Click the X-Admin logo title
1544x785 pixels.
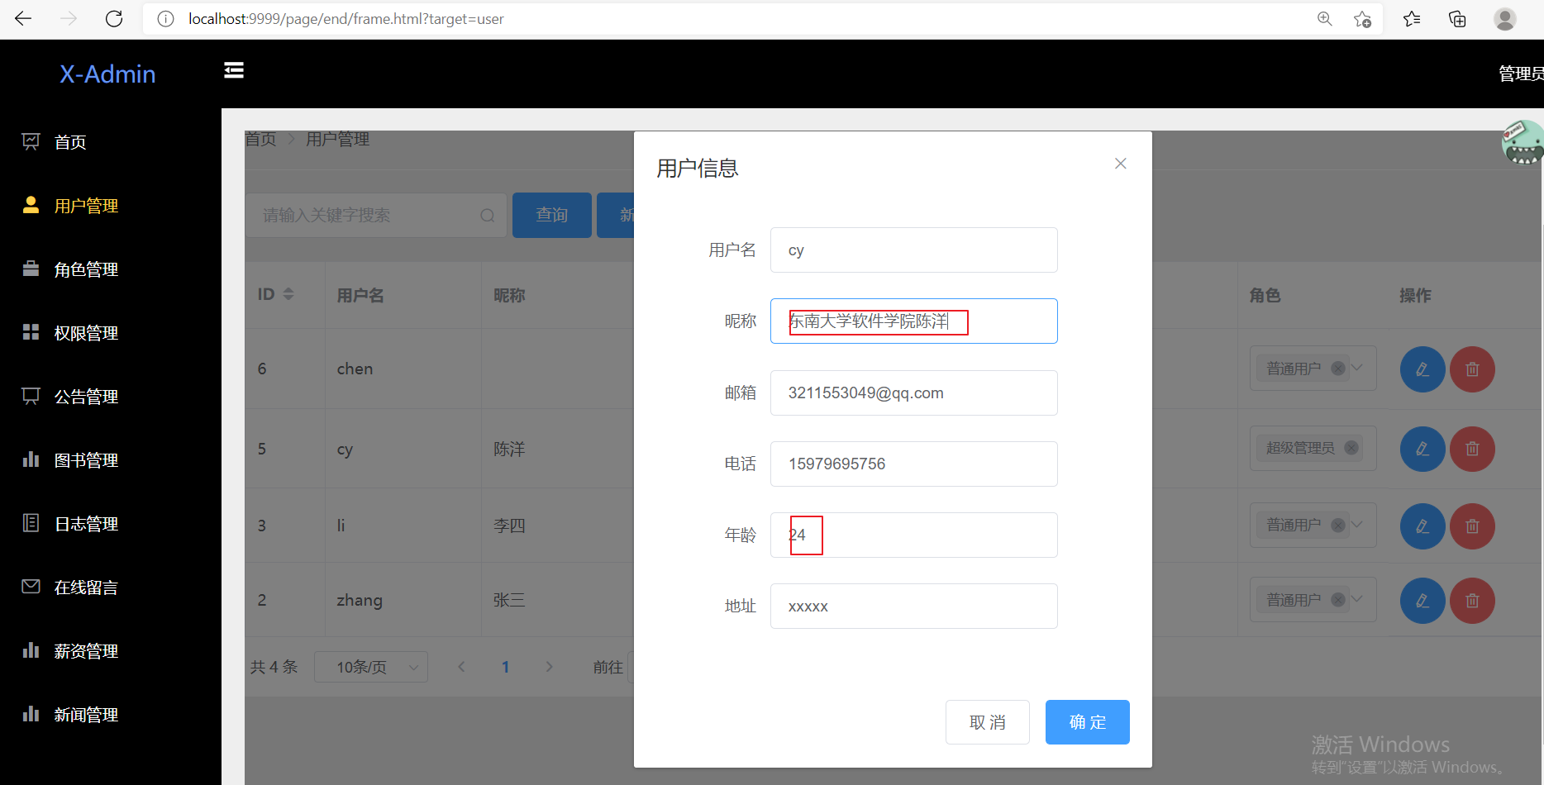(x=107, y=74)
